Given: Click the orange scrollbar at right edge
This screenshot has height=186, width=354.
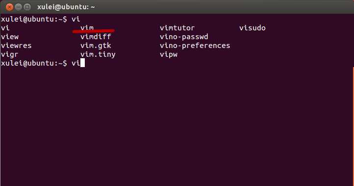Looking at the screenshot, I should 353,126.
